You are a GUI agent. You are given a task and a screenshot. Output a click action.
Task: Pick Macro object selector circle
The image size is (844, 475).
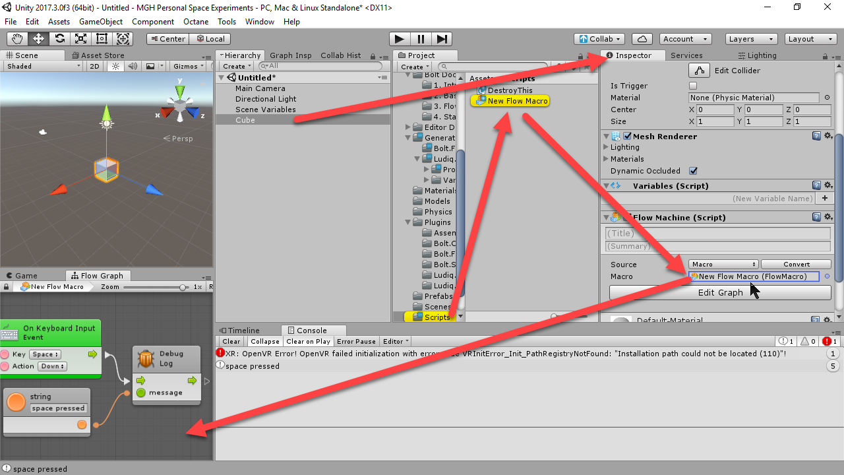[827, 276]
